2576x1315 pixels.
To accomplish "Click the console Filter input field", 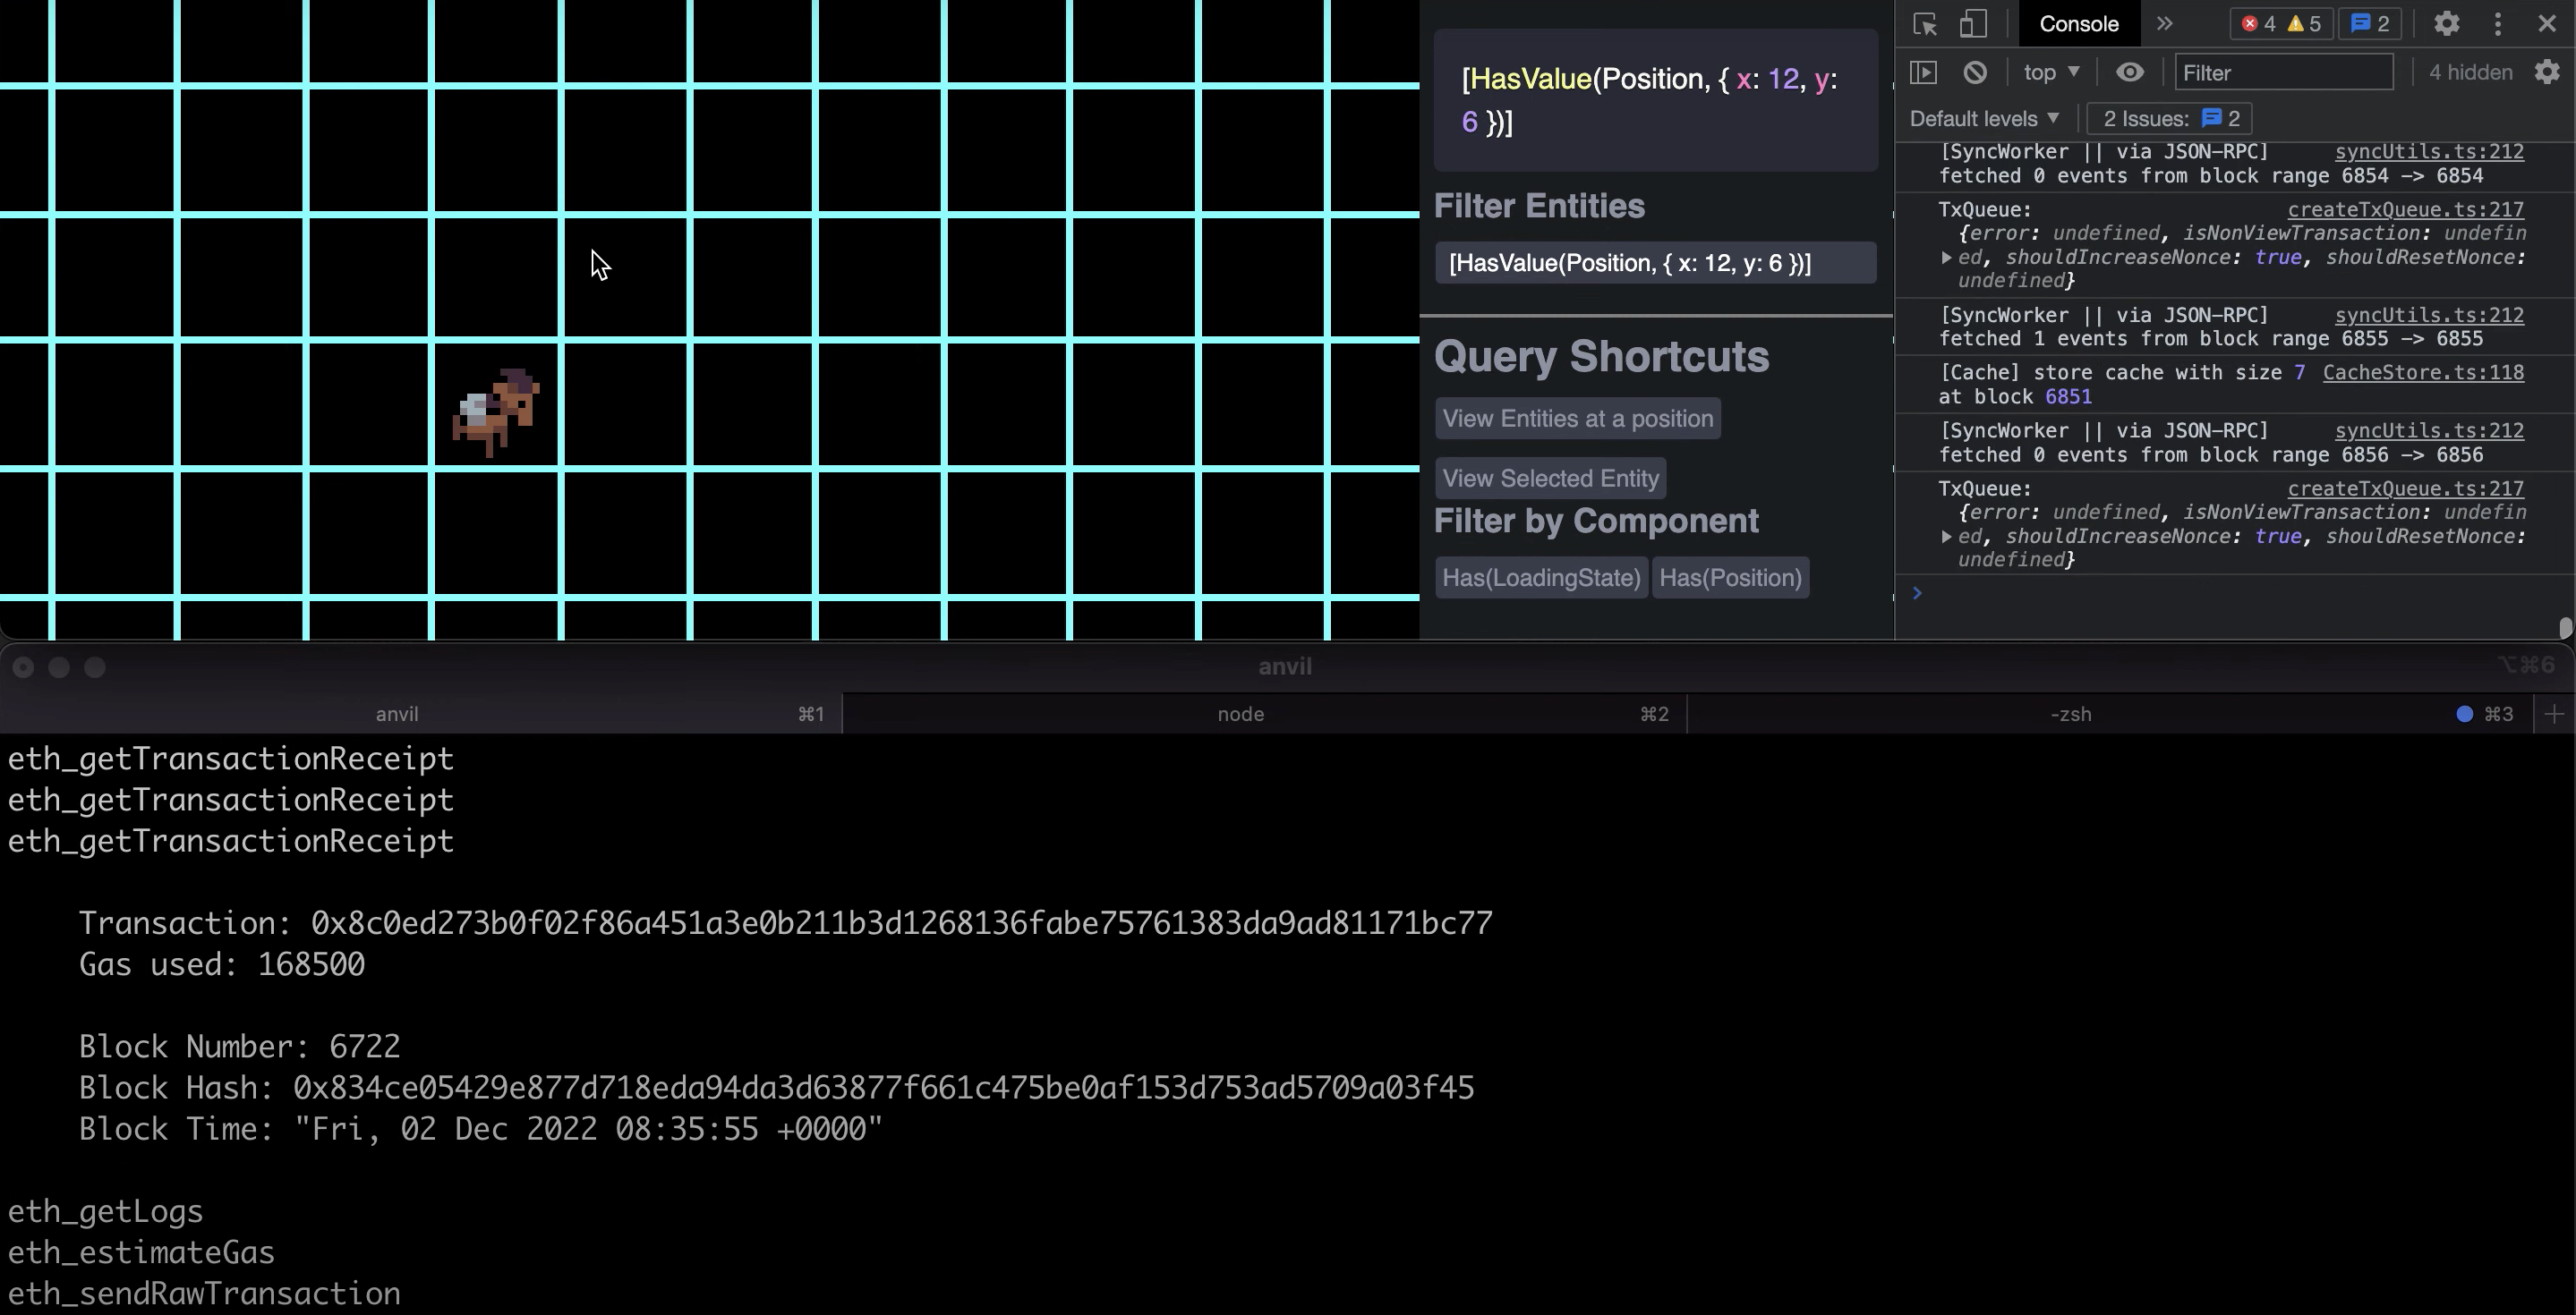I will point(2283,72).
